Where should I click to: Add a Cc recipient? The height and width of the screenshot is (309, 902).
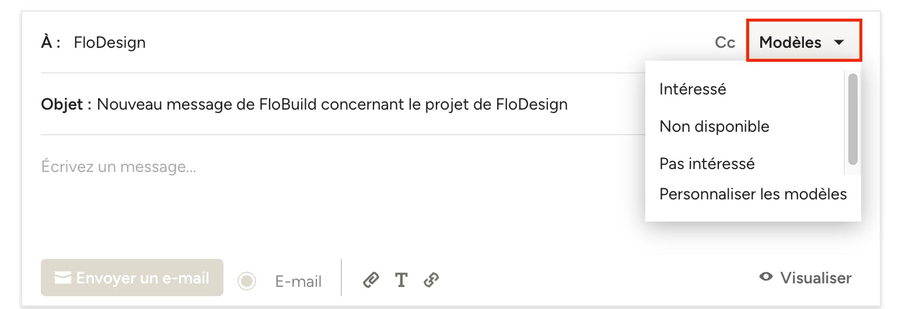tap(725, 43)
